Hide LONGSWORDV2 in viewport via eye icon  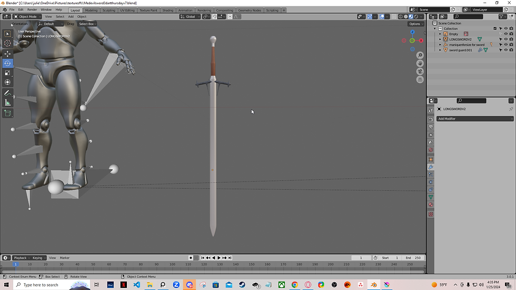pos(506,39)
